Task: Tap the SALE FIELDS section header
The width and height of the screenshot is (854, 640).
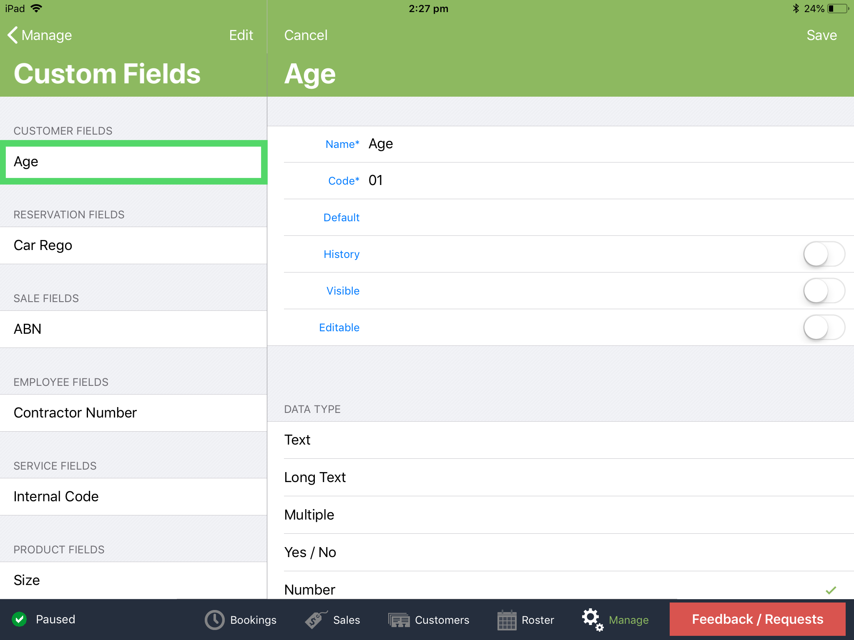Action: pyautogui.click(x=46, y=298)
